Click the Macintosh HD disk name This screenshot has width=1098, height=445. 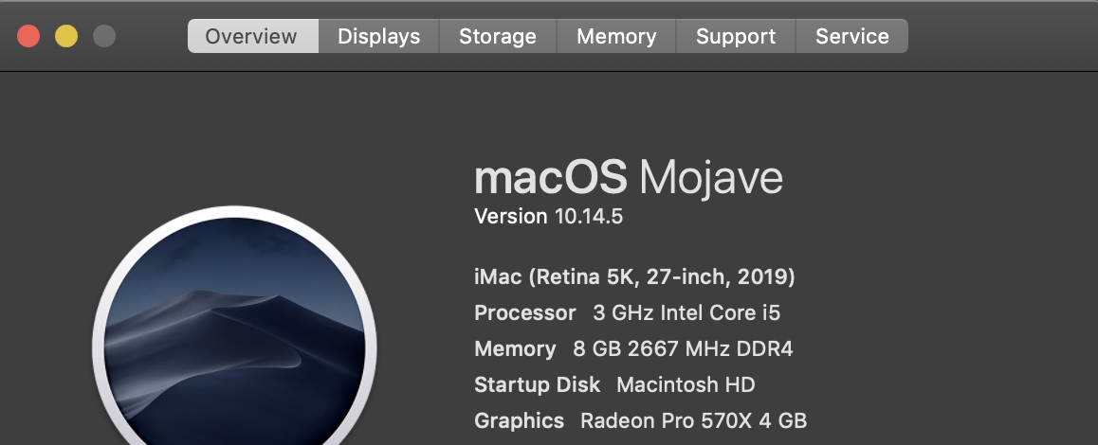coord(686,384)
